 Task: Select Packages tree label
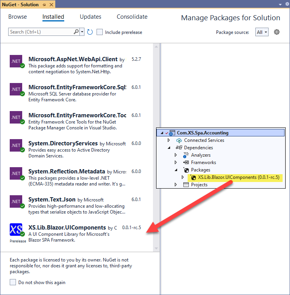coord(200,170)
